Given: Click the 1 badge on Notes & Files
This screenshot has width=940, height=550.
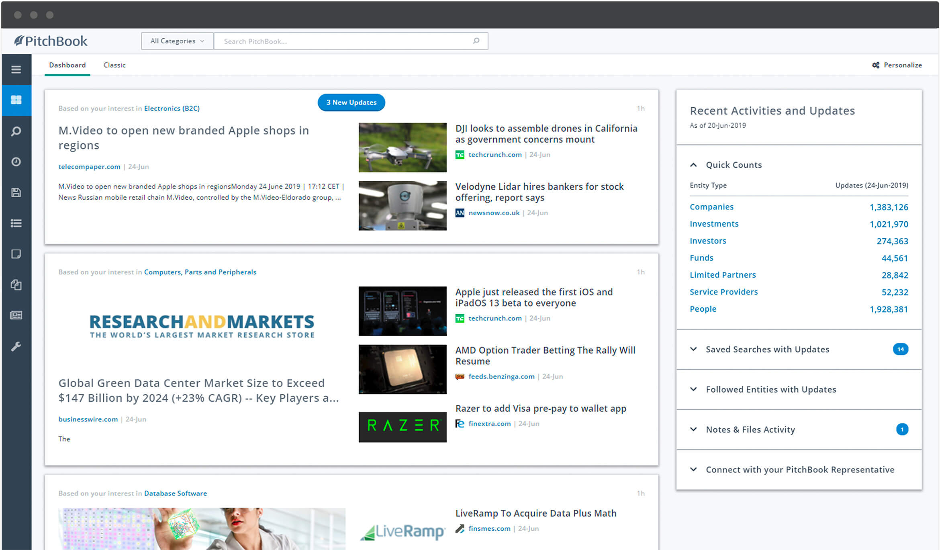Looking at the screenshot, I should point(902,429).
